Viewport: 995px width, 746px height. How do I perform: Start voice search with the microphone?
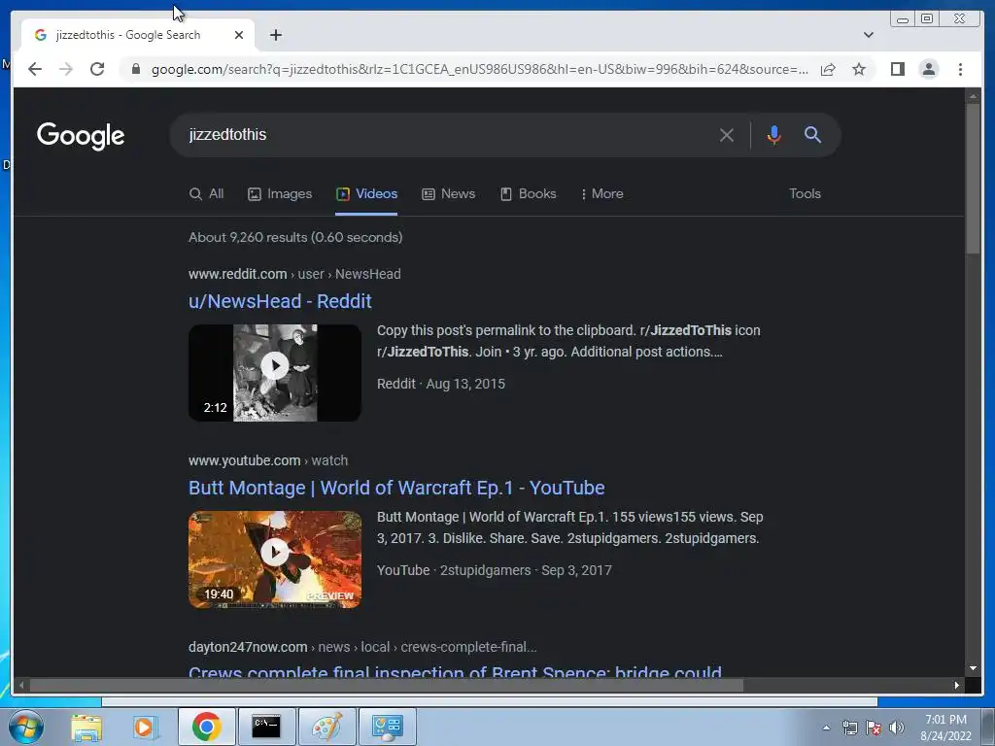pyautogui.click(x=773, y=134)
